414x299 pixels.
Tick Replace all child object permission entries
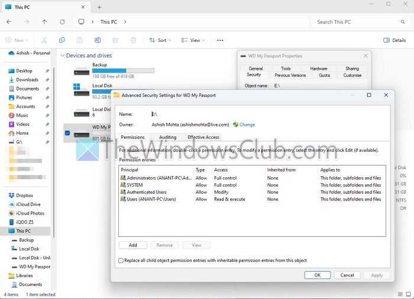click(121, 261)
